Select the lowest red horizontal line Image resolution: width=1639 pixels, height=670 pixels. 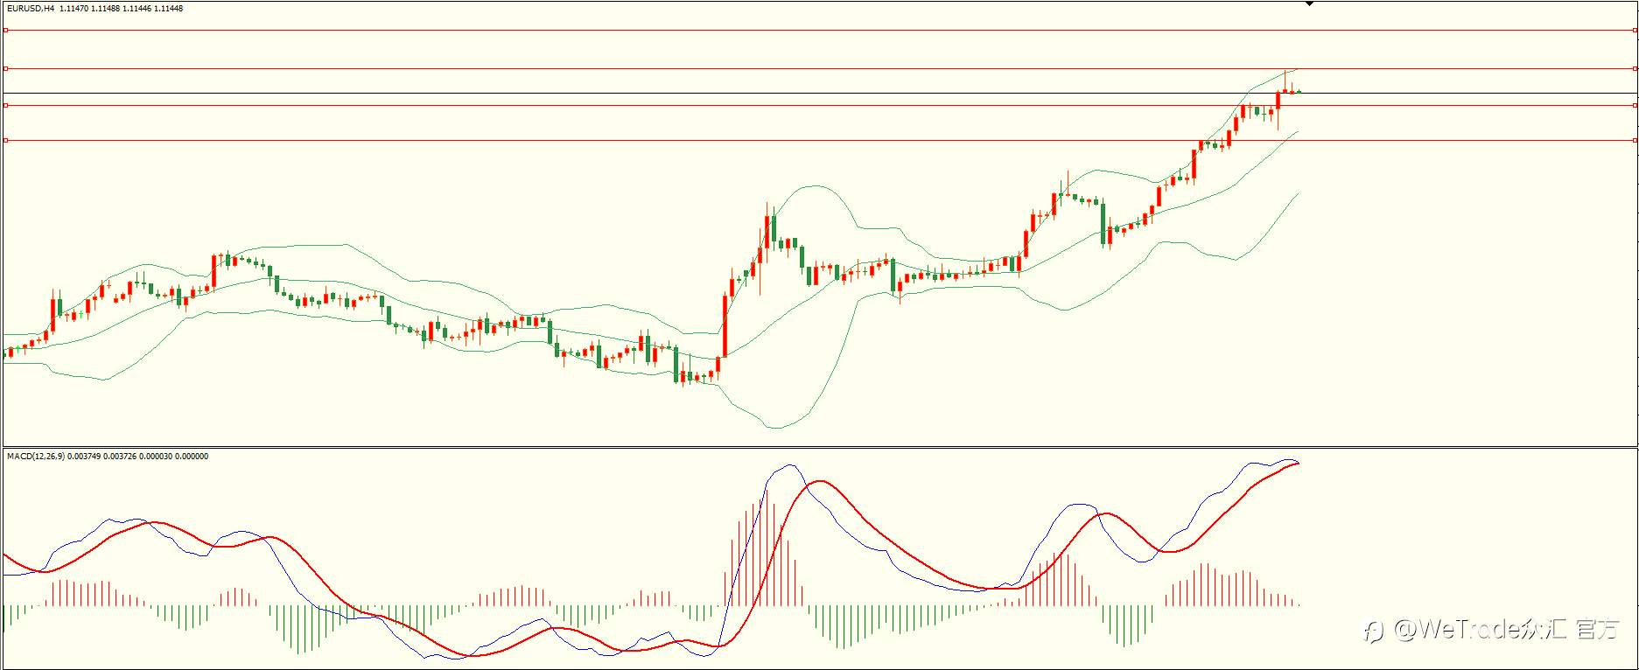[x=819, y=140]
